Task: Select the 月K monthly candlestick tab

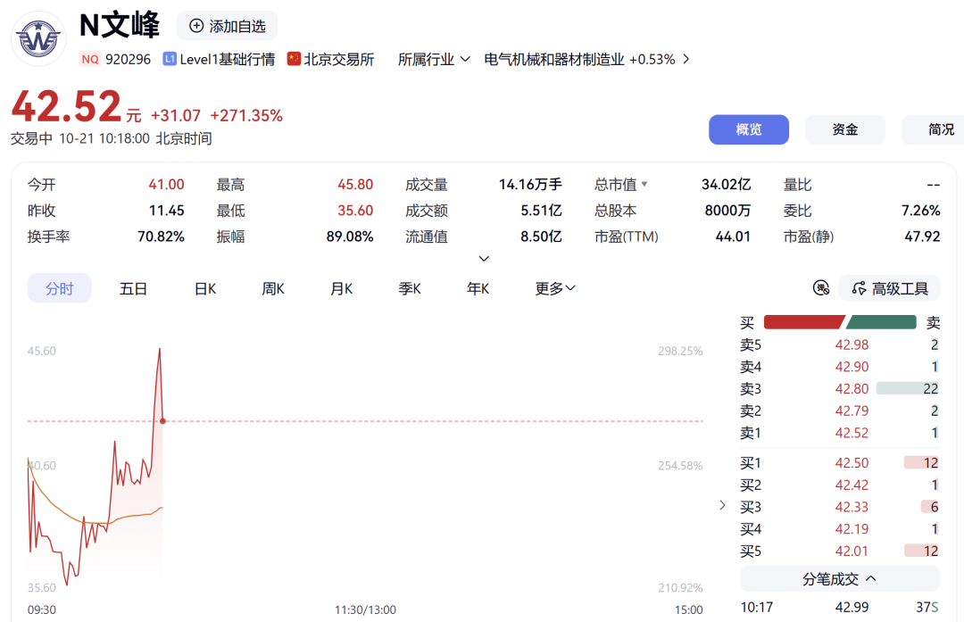Action: (x=341, y=288)
